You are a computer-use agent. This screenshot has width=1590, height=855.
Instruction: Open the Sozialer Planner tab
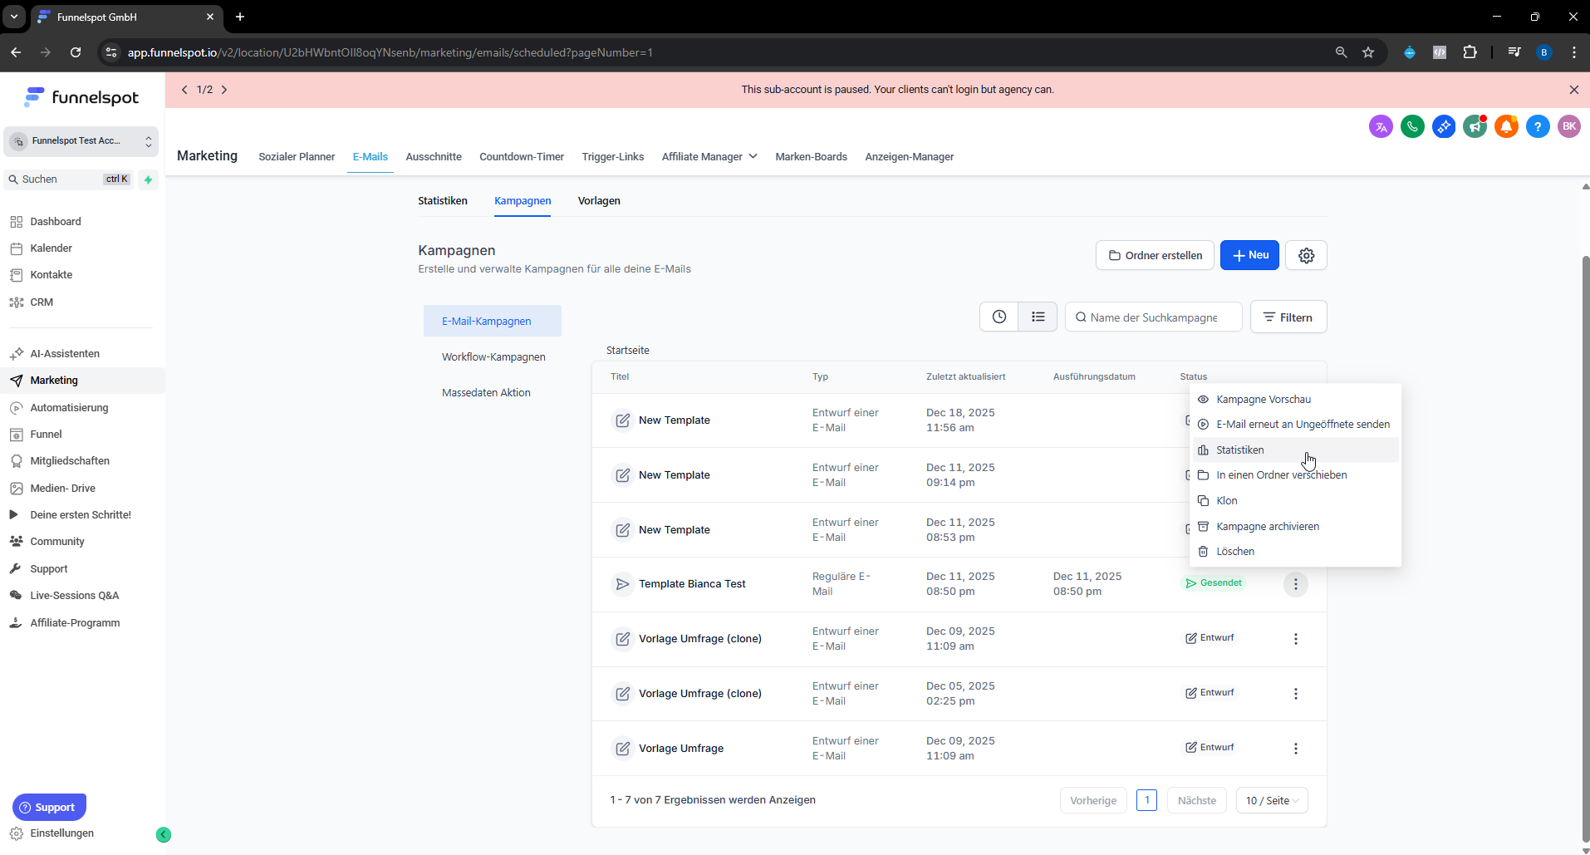coord(297,156)
